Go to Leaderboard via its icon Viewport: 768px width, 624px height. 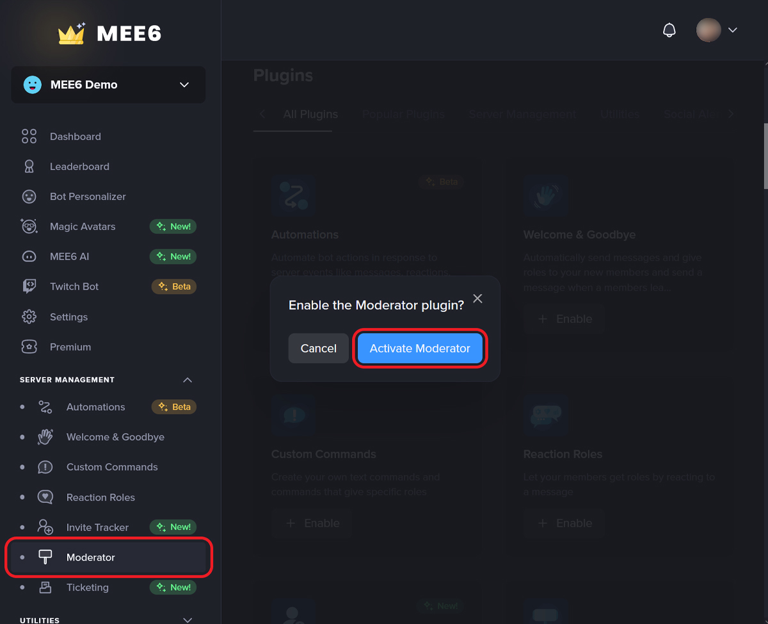pos(29,167)
